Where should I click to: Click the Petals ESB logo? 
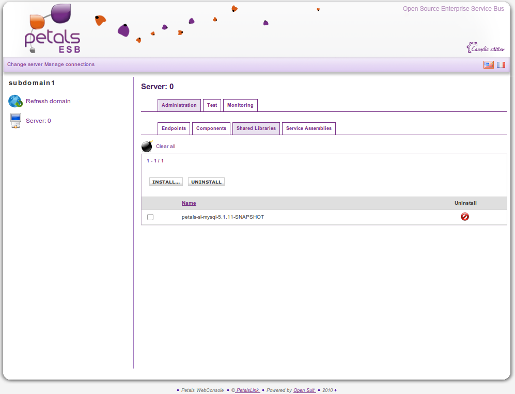pyautogui.click(x=52, y=30)
